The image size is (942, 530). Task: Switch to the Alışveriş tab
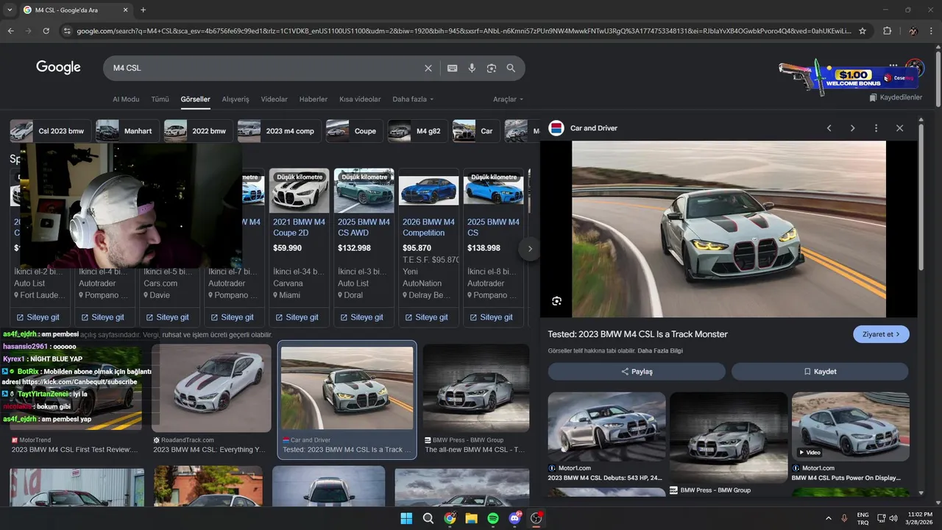(x=235, y=99)
